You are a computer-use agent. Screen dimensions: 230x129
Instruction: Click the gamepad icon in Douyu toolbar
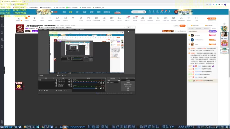point(166,18)
